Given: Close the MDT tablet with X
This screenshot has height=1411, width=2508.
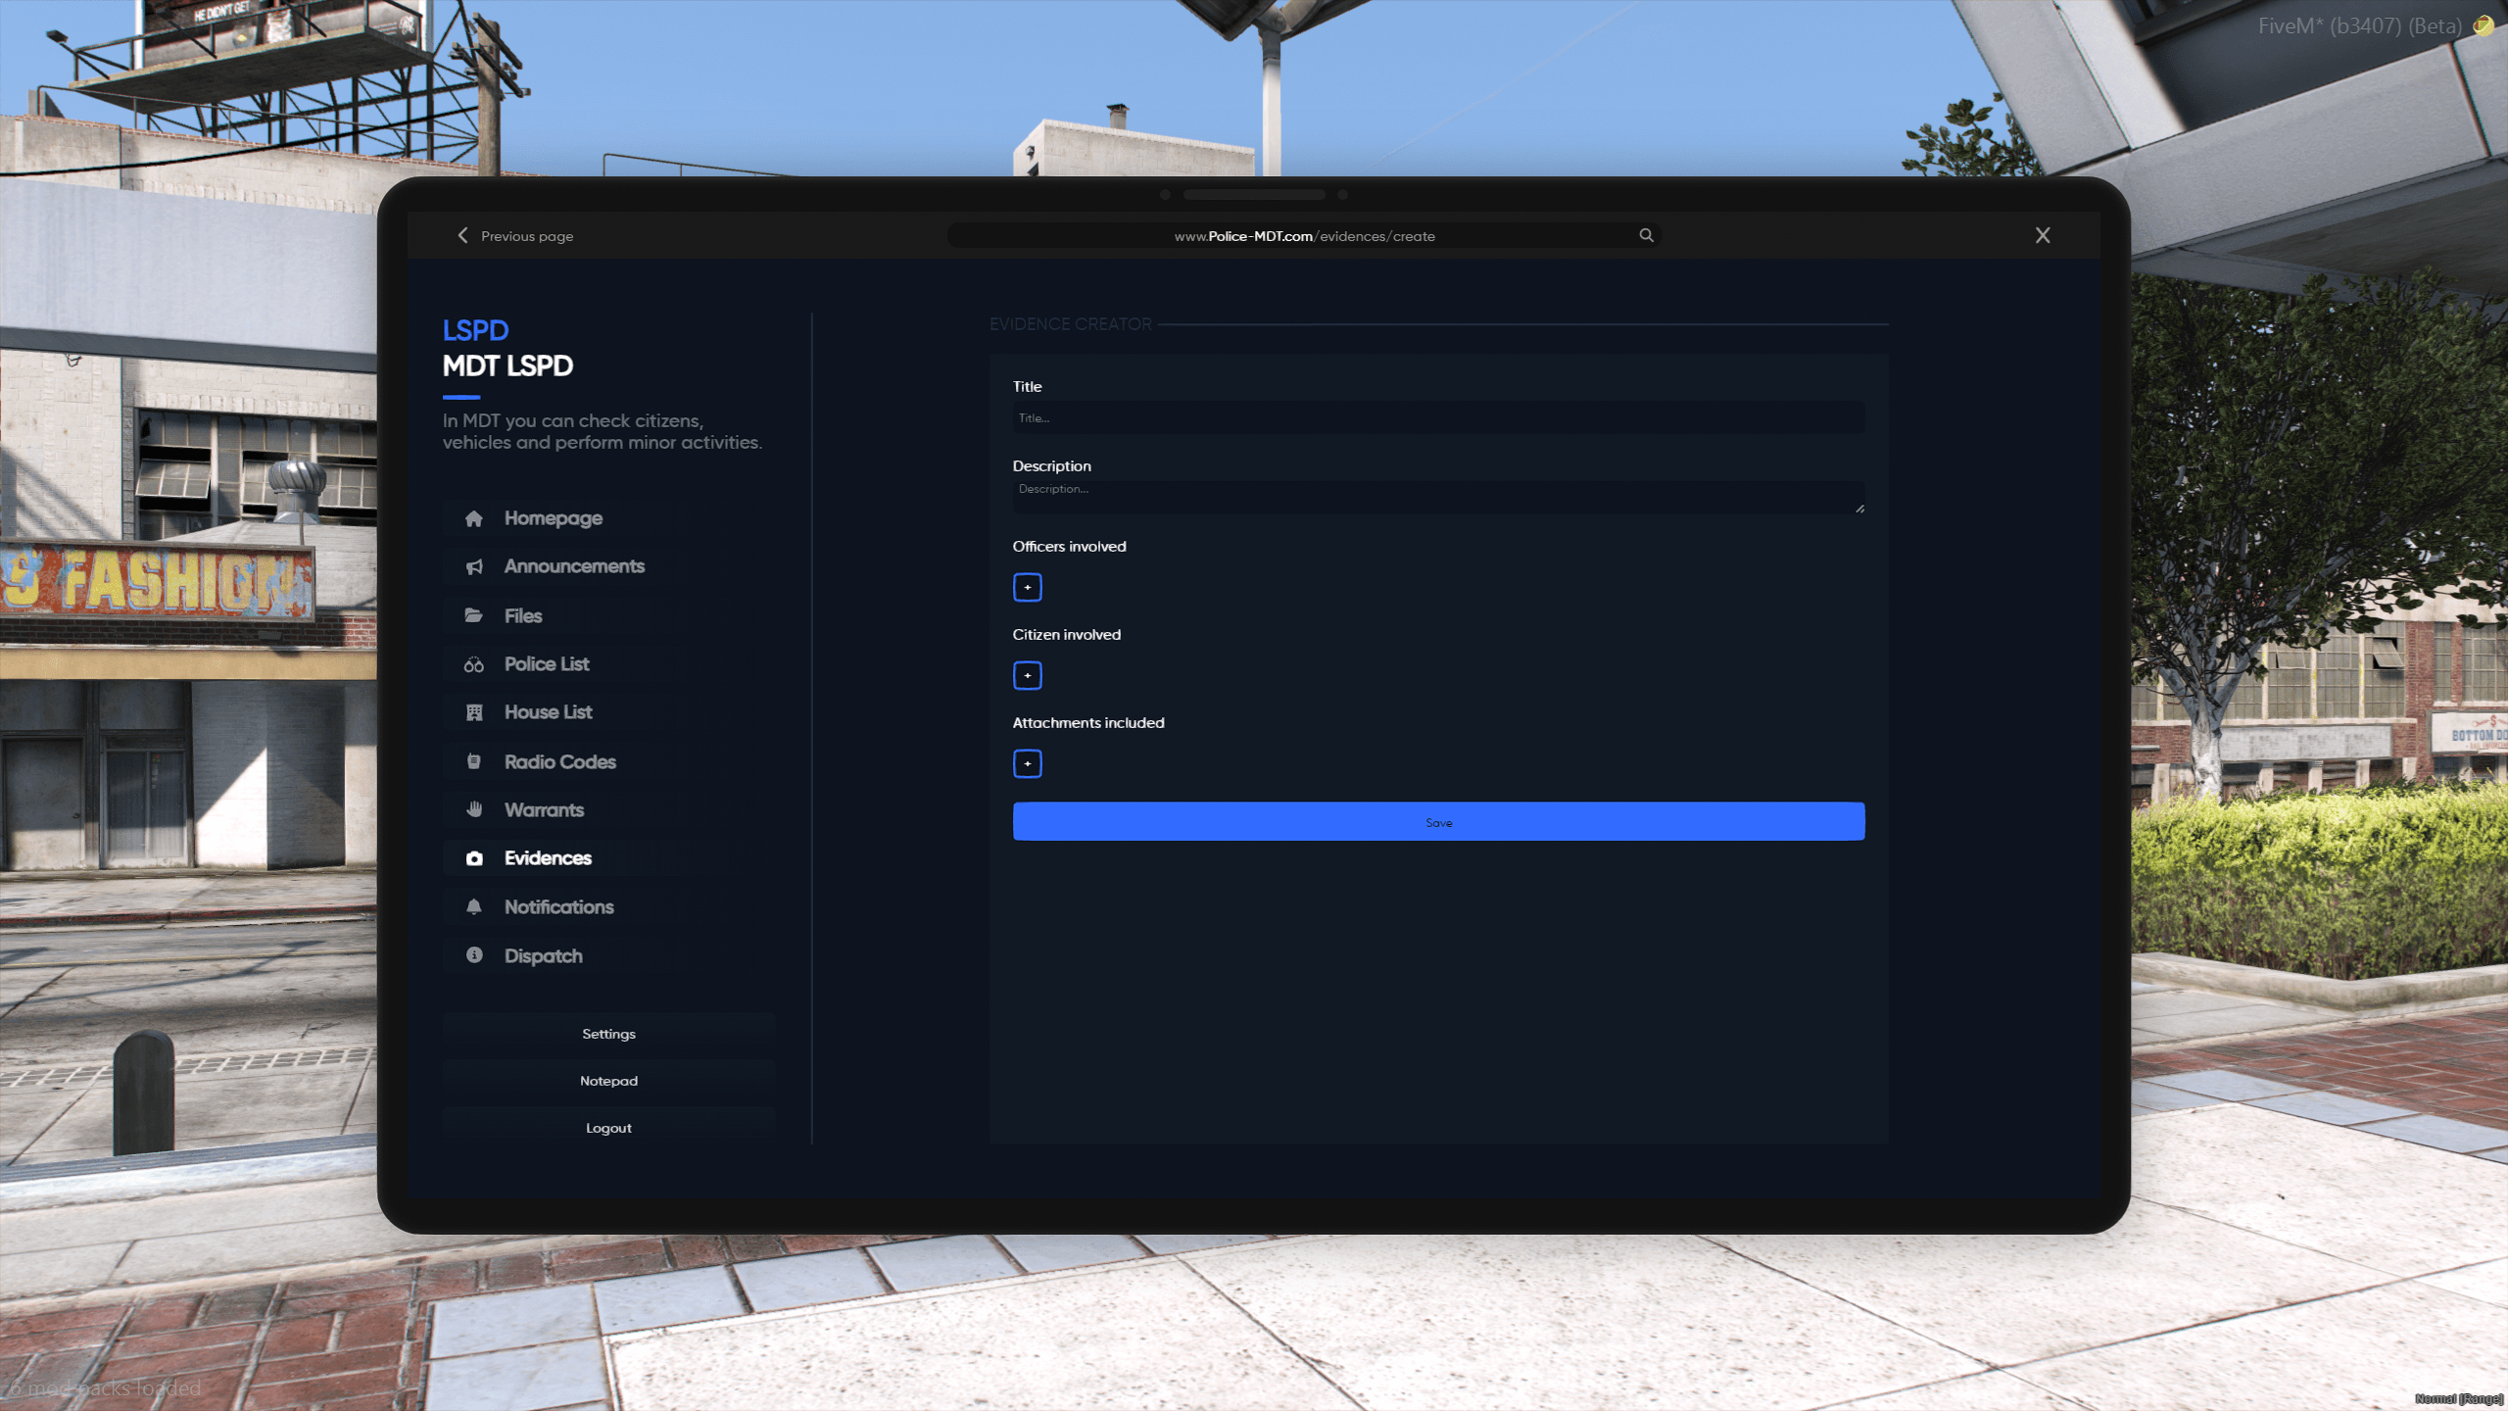Looking at the screenshot, I should pos(2043,235).
